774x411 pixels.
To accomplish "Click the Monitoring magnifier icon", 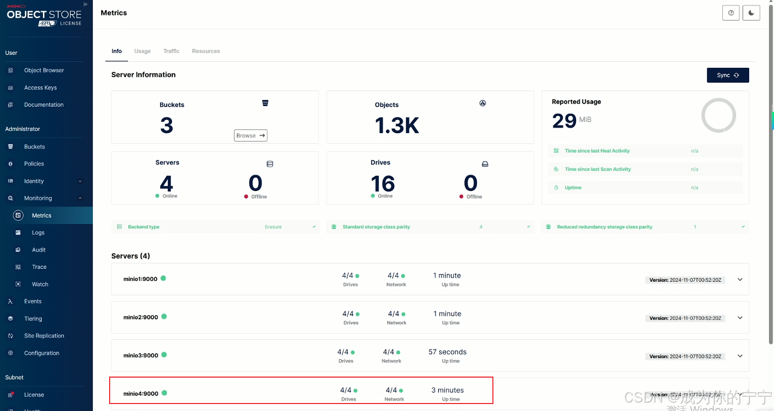I will click(x=10, y=198).
